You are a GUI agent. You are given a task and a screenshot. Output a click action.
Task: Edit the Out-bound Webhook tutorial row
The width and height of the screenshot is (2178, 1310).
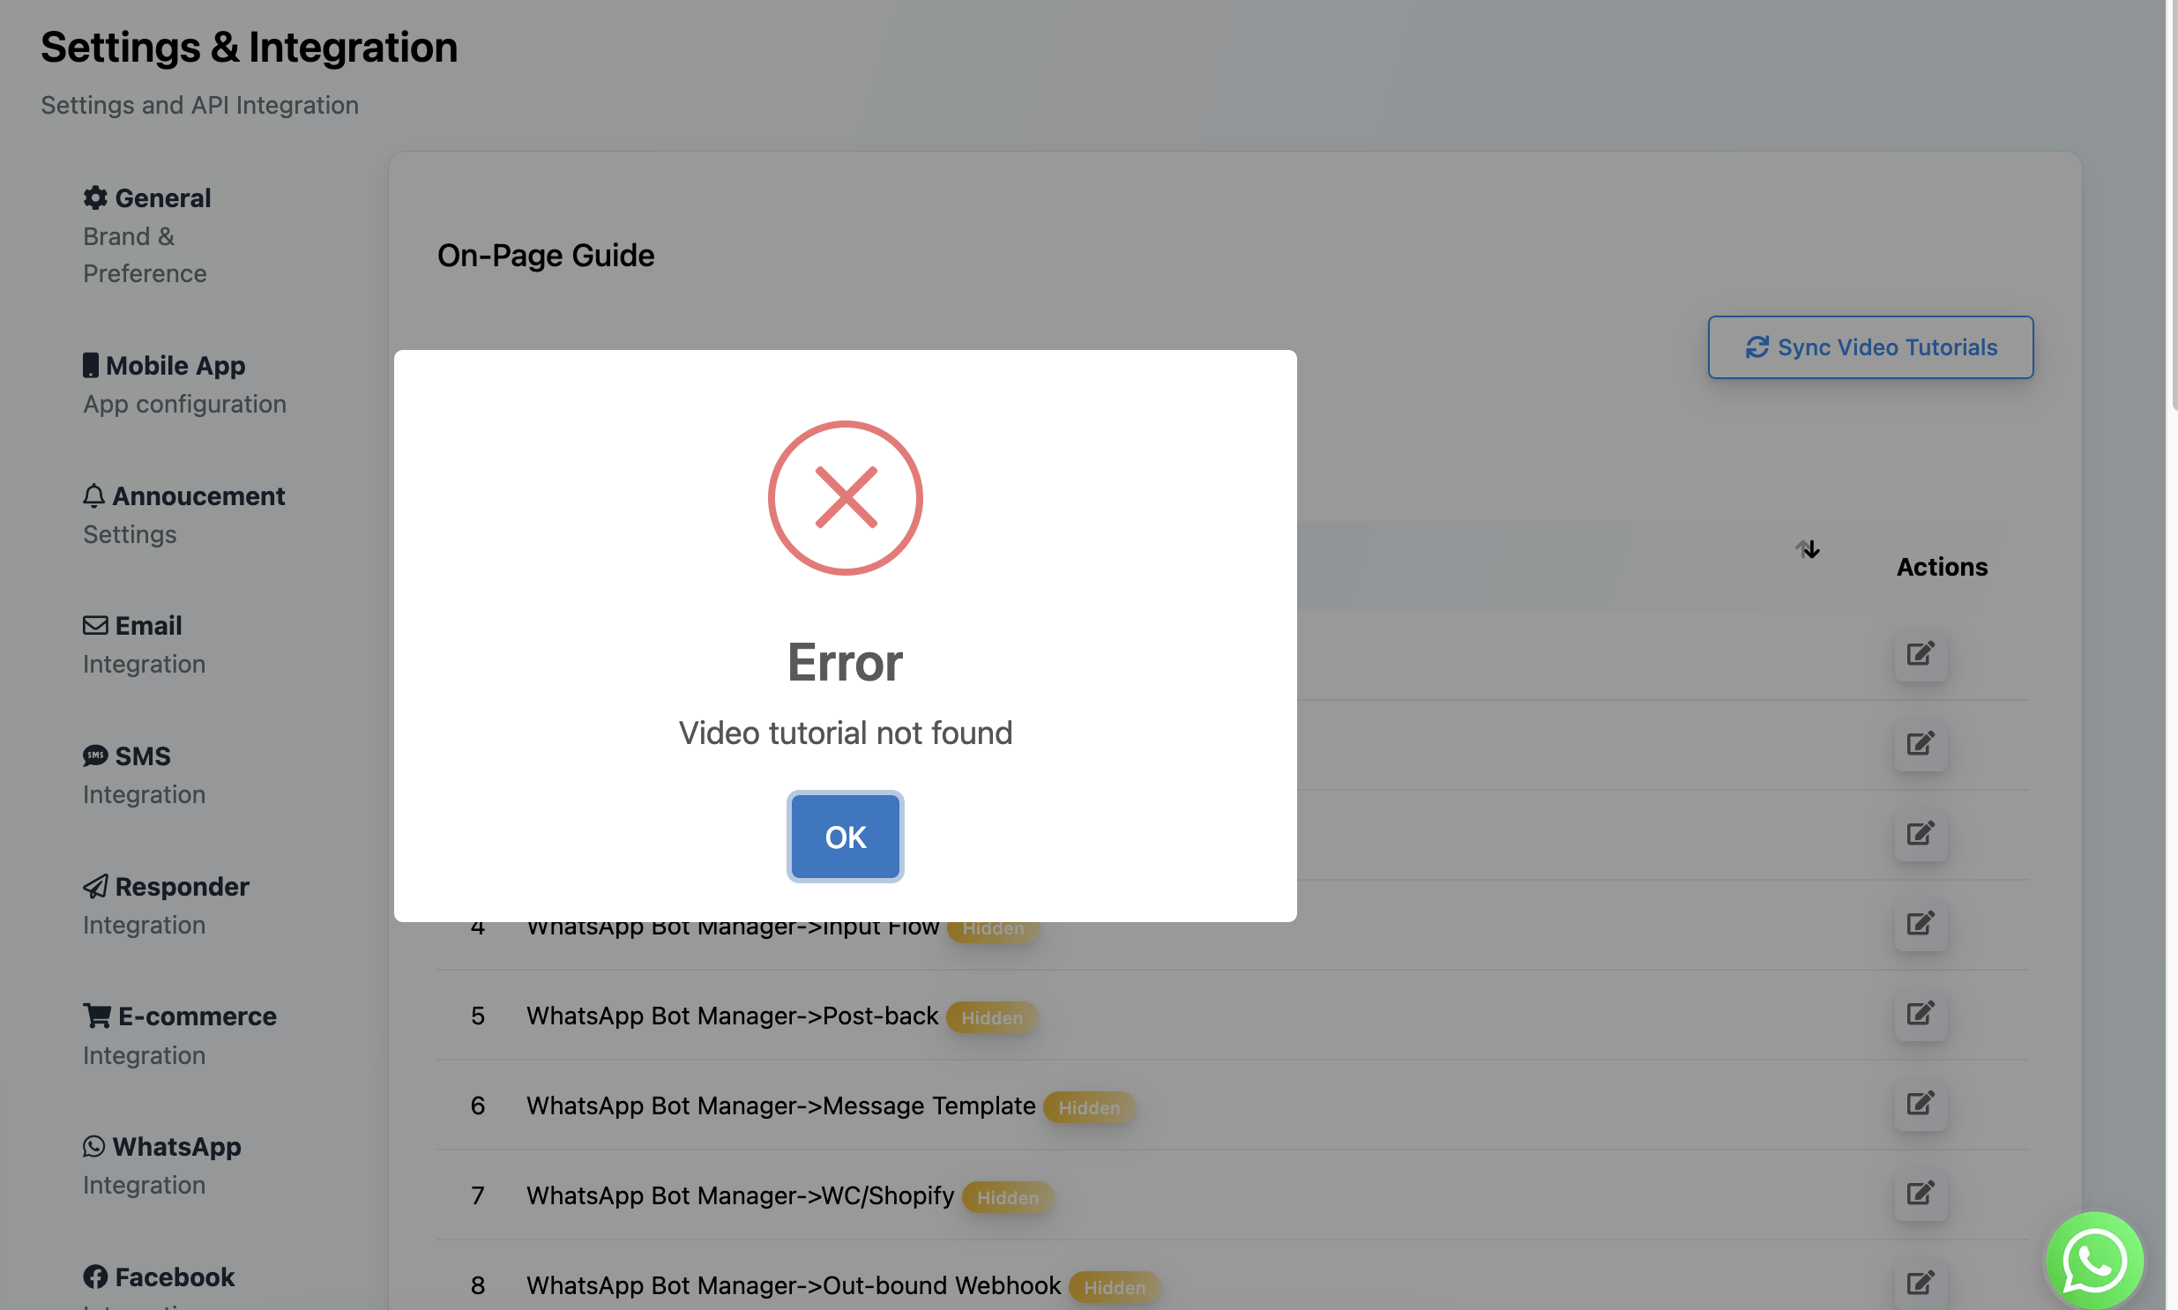[1921, 1284]
